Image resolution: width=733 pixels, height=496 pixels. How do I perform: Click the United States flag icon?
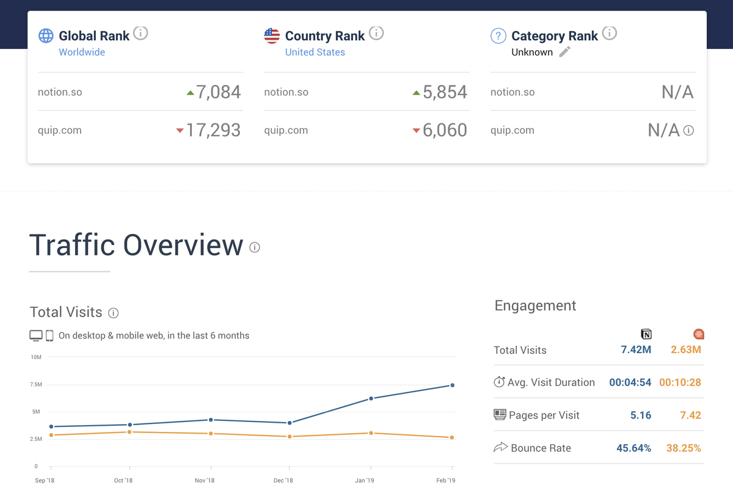pyautogui.click(x=272, y=35)
